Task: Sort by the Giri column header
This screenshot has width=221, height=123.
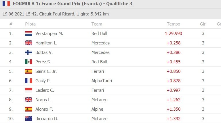Action: click(203, 24)
